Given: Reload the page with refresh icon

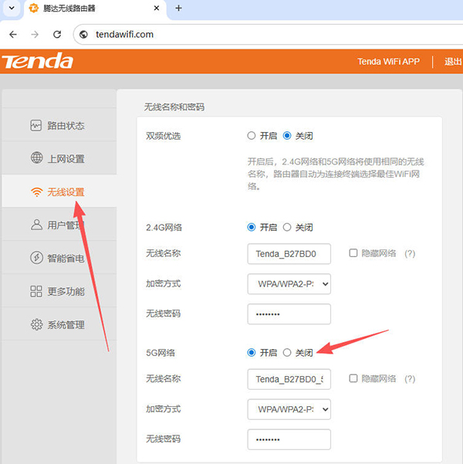Looking at the screenshot, I should (x=57, y=35).
